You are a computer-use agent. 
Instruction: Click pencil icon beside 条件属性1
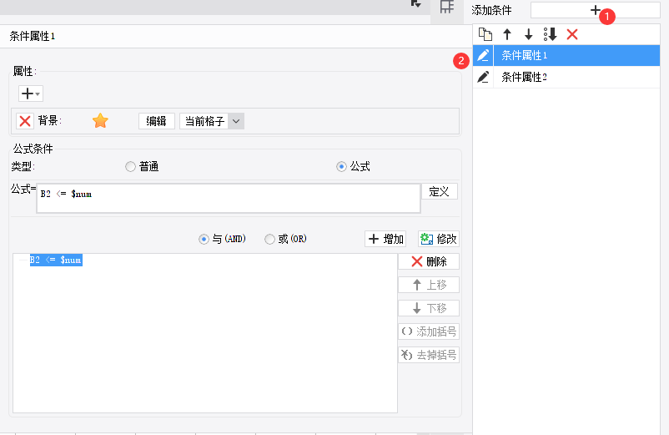483,55
